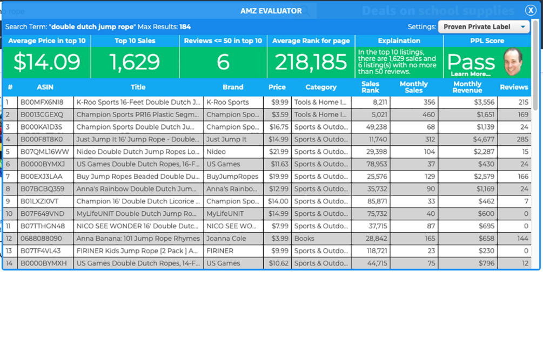
Task: Click the # column header
Action: coord(10,87)
